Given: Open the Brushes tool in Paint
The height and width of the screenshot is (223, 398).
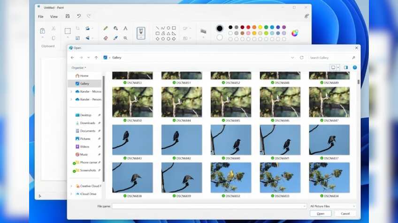Looking at the screenshot, I should click(x=141, y=33).
